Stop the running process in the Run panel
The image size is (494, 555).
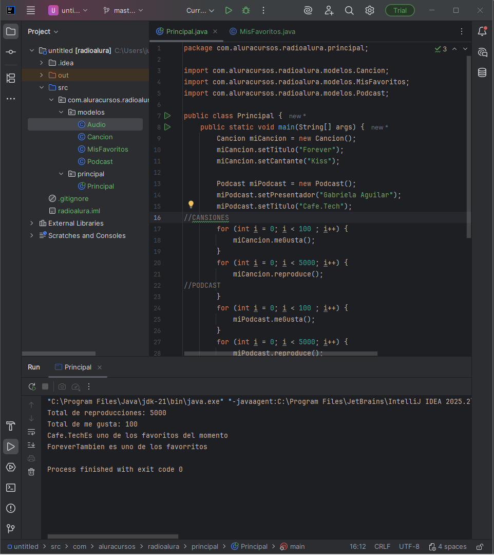tap(45, 386)
